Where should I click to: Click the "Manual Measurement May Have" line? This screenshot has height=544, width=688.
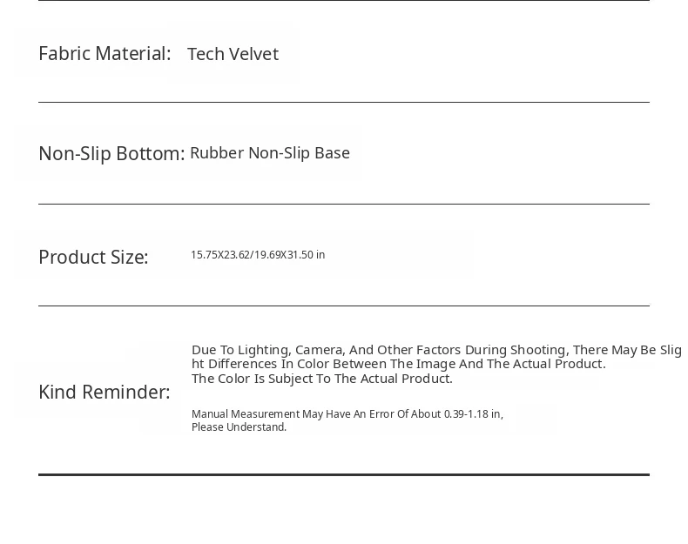coord(347,414)
